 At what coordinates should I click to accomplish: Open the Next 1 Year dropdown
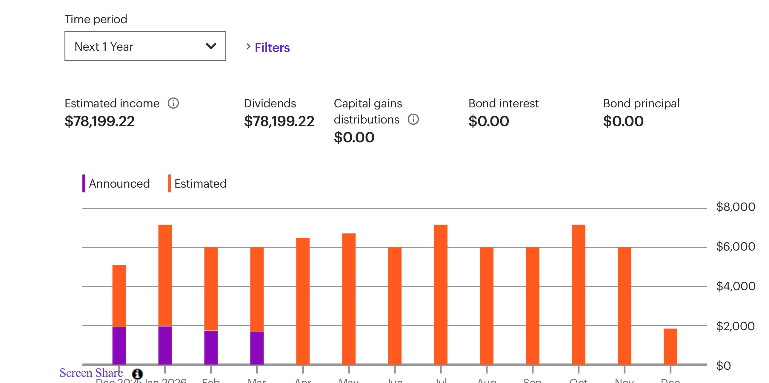click(x=145, y=46)
